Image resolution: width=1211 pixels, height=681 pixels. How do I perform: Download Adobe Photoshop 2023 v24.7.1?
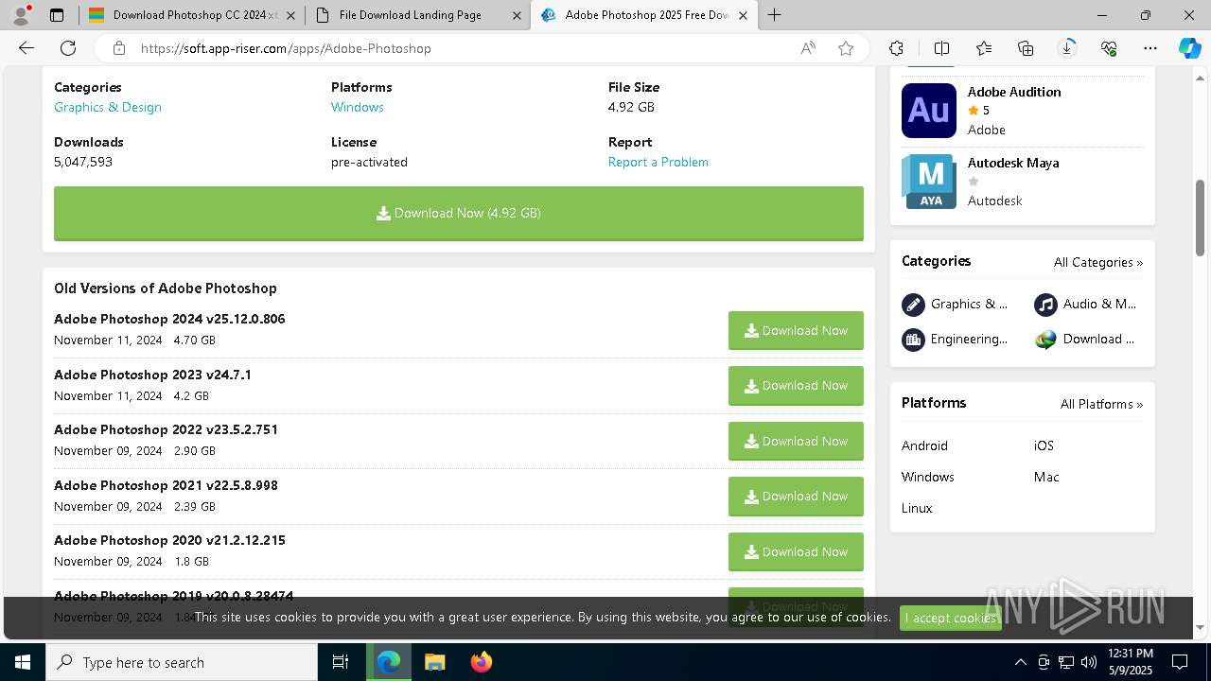click(796, 386)
